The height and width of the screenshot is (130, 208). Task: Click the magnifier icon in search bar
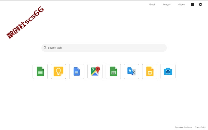click(45, 48)
